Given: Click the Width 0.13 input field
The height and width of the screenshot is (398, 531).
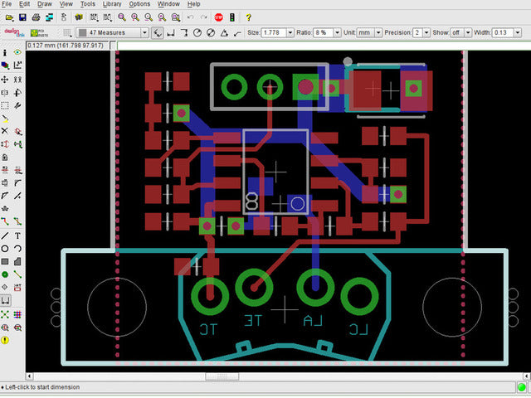Looking at the screenshot, I should 502,32.
